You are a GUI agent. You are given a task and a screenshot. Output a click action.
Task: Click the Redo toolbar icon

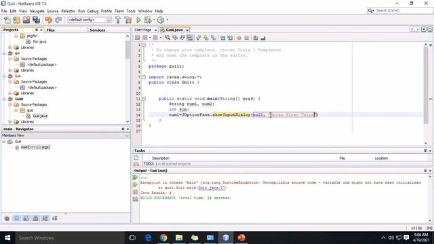[58, 20]
